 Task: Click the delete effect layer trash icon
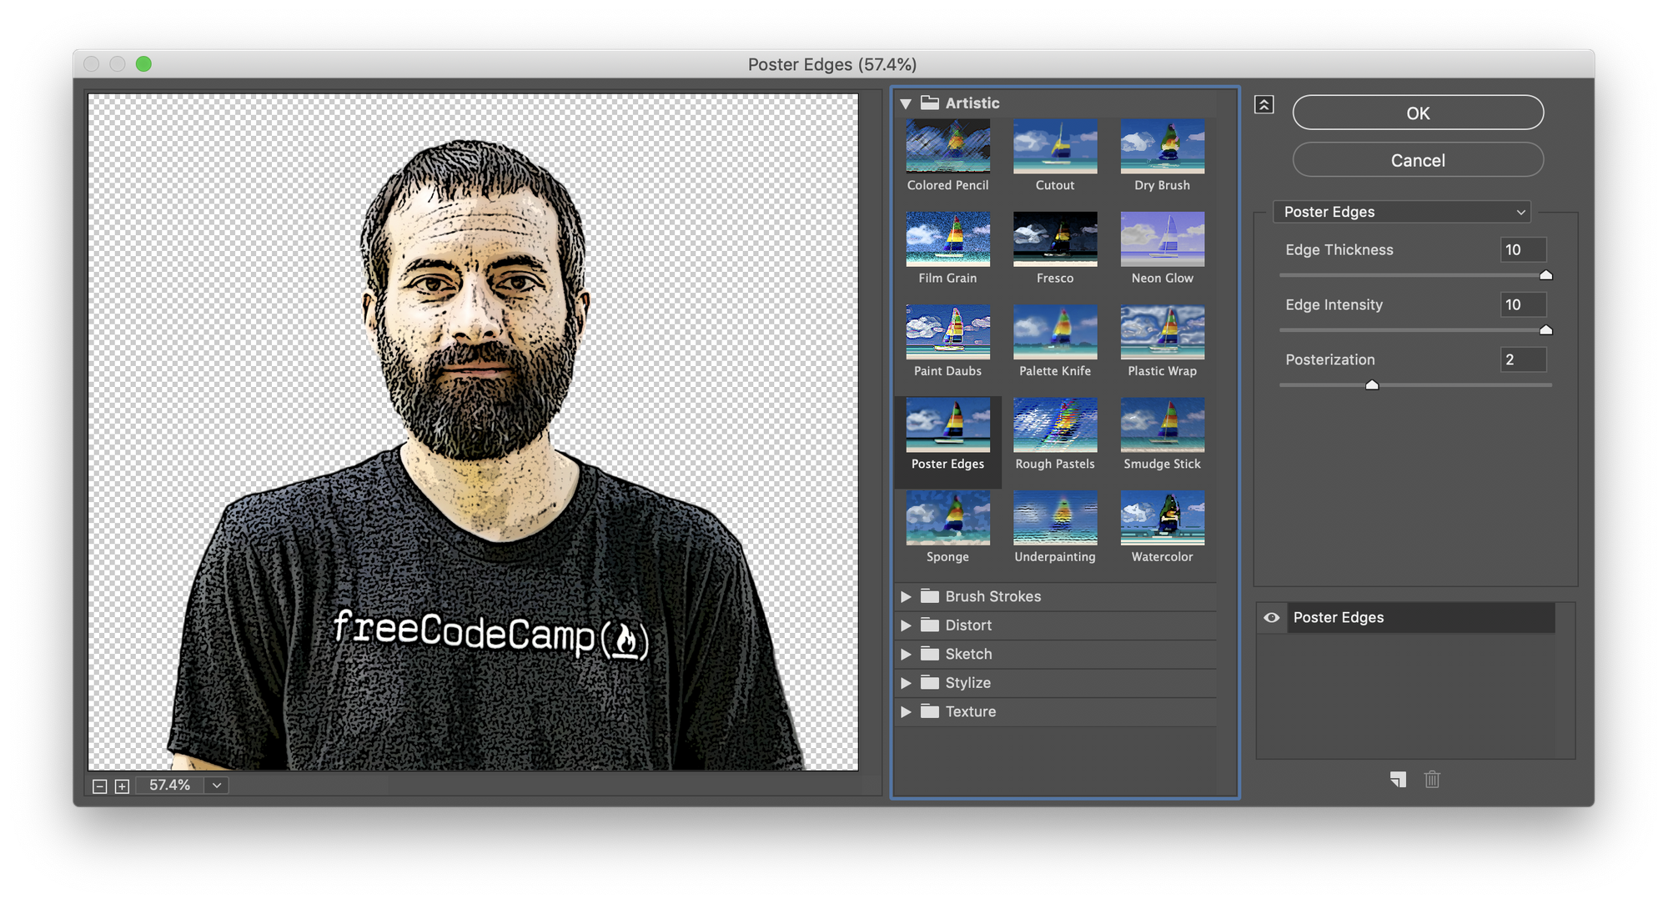click(x=1432, y=779)
